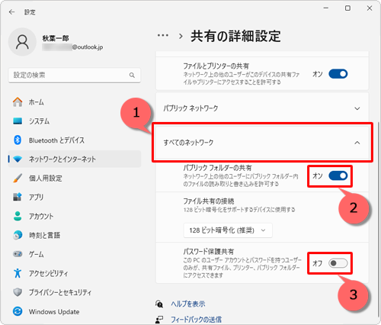Viewport: 381px width, 325px height.
Task: Open ホーム settings page
Action: 75,102
